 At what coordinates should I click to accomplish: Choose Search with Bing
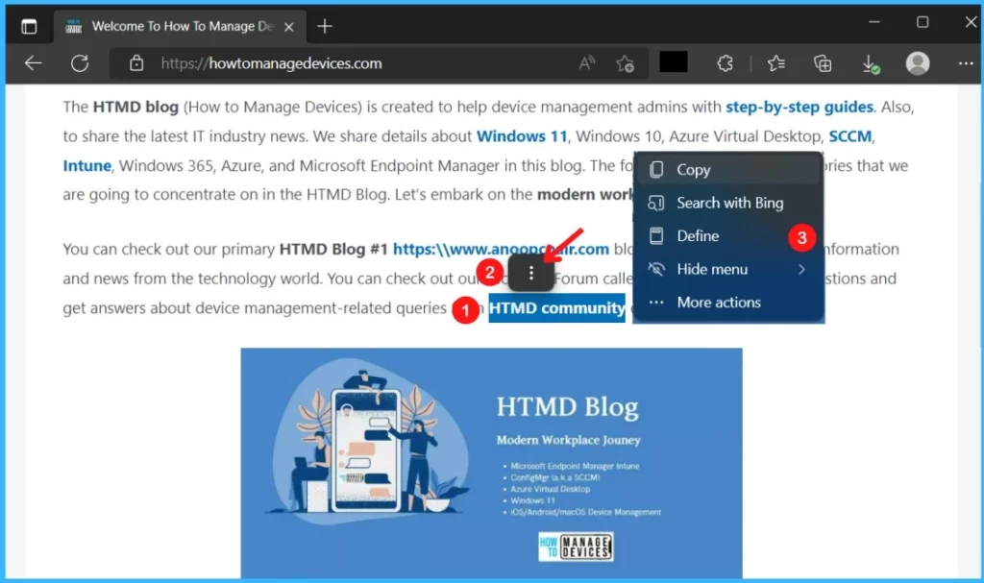point(728,203)
